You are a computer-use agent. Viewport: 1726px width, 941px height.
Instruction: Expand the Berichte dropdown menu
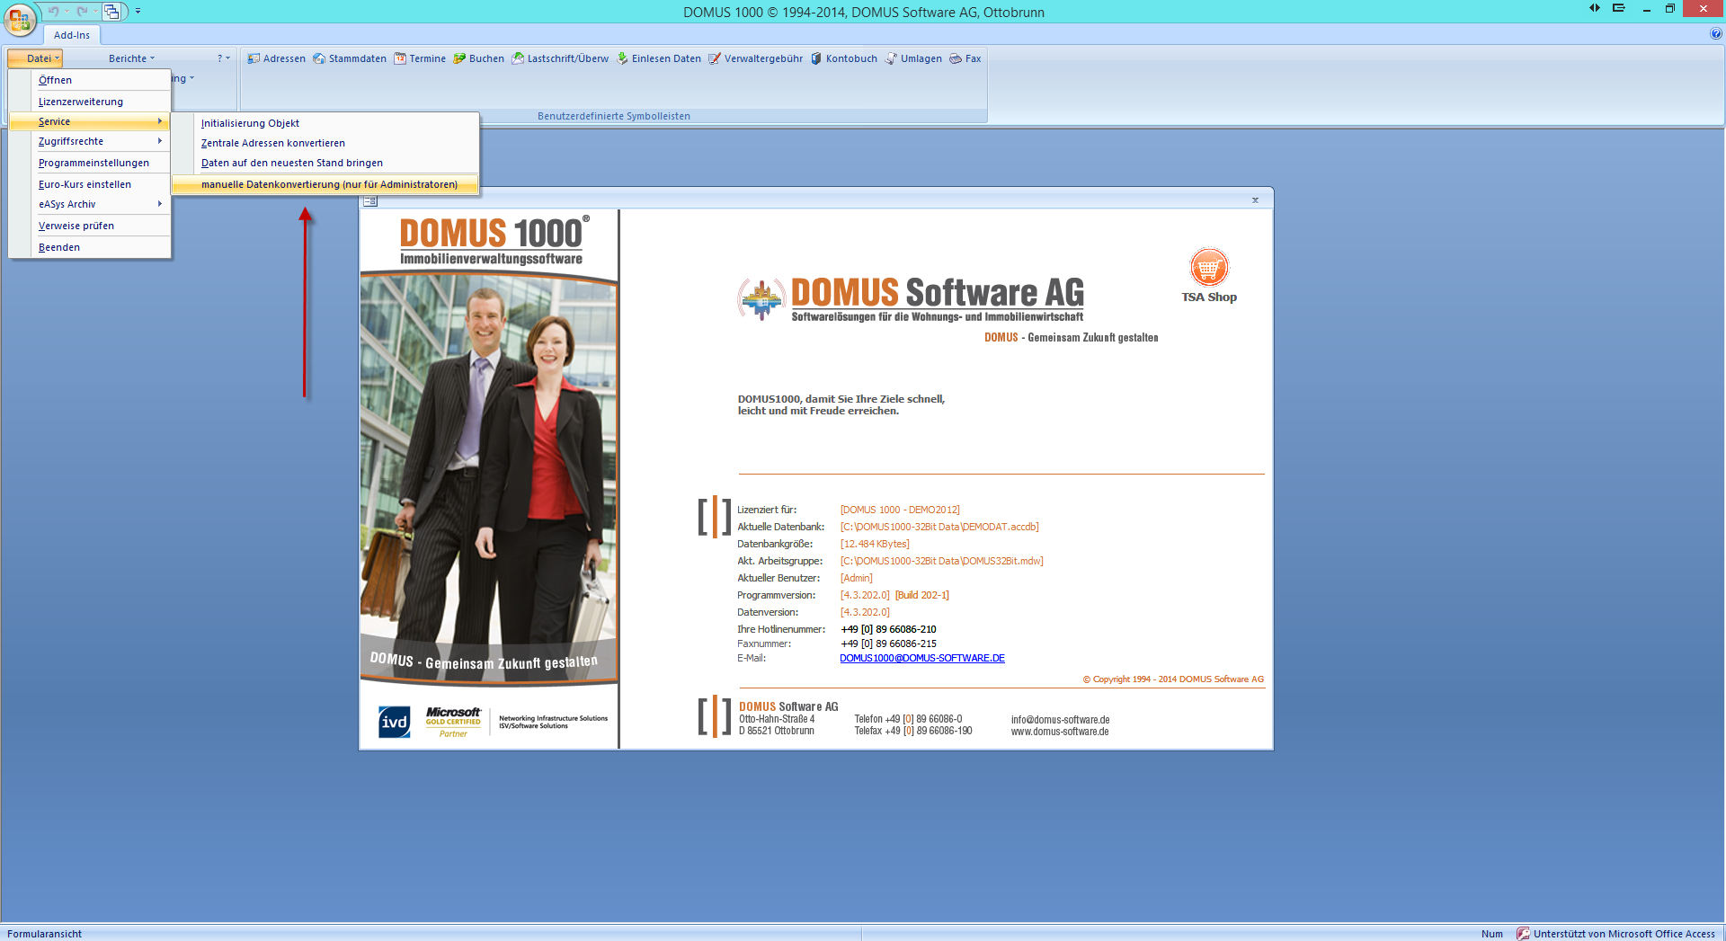[x=131, y=58]
